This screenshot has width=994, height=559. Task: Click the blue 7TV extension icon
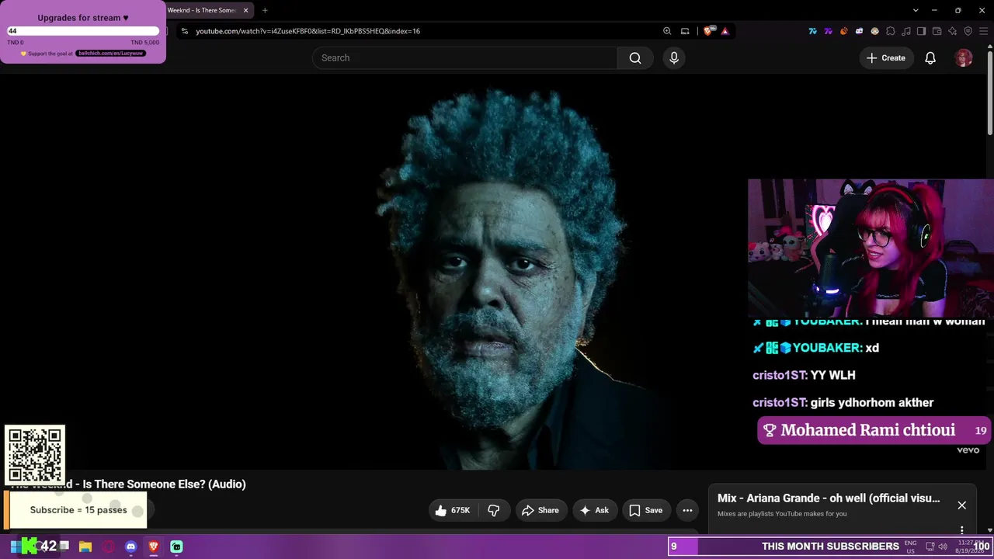(x=812, y=31)
